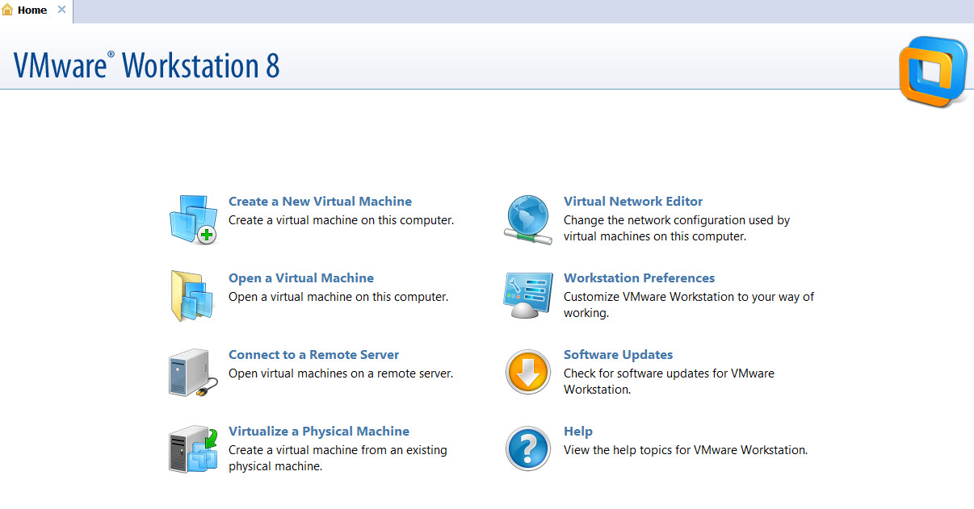Image resolution: width=974 pixels, height=509 pixels.
Task: Close the Home tab
Action: [x=61, y=10]
